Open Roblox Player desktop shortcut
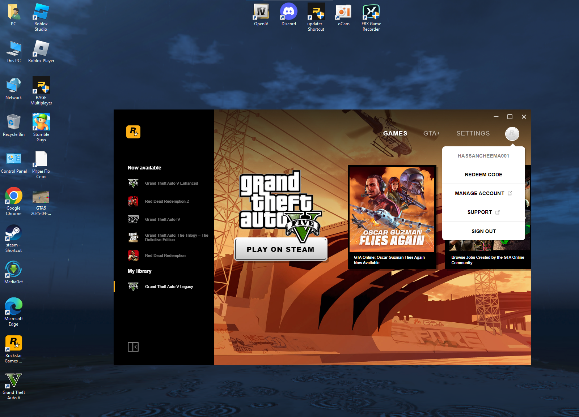Image resolution: width=579 pixels, height=417 pixels. coord(41,51)
